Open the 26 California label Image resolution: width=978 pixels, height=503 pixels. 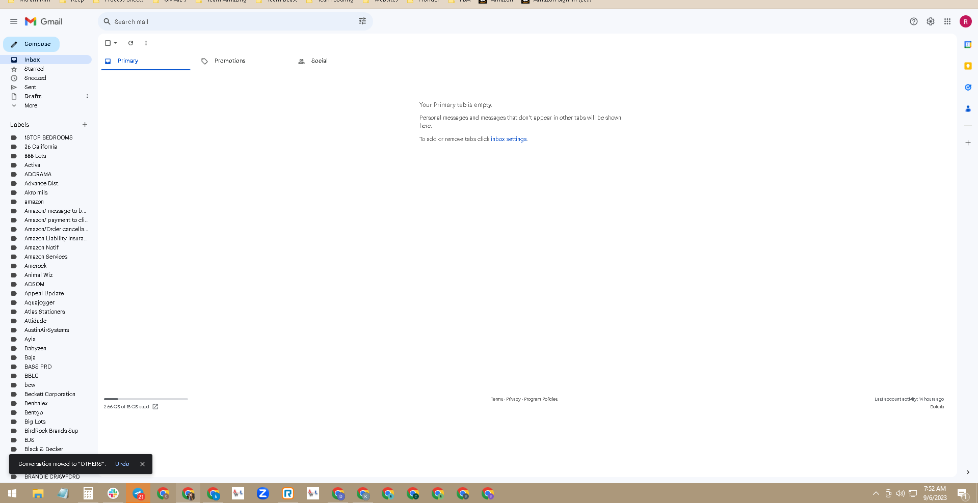tap(41, 147)
